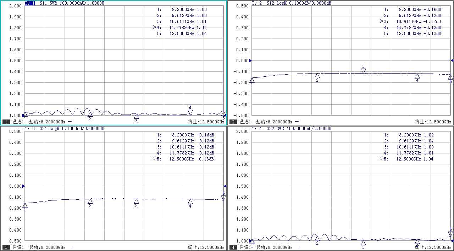Image resolution: width=454 pixels, height=251 pixels.
Task: Edit stop frequency 12.5000GHz in the S22 pane
Action: click(433, 247)
